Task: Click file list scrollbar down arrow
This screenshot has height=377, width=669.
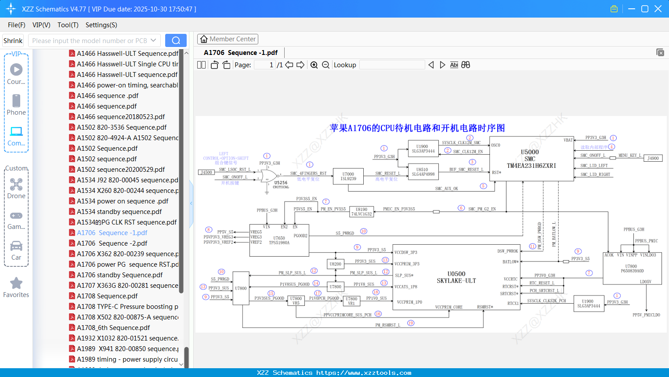Action: [x=181, y=365]
